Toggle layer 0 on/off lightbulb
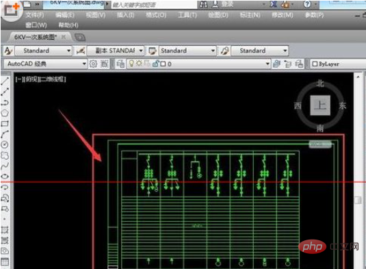 pos(131,64)
